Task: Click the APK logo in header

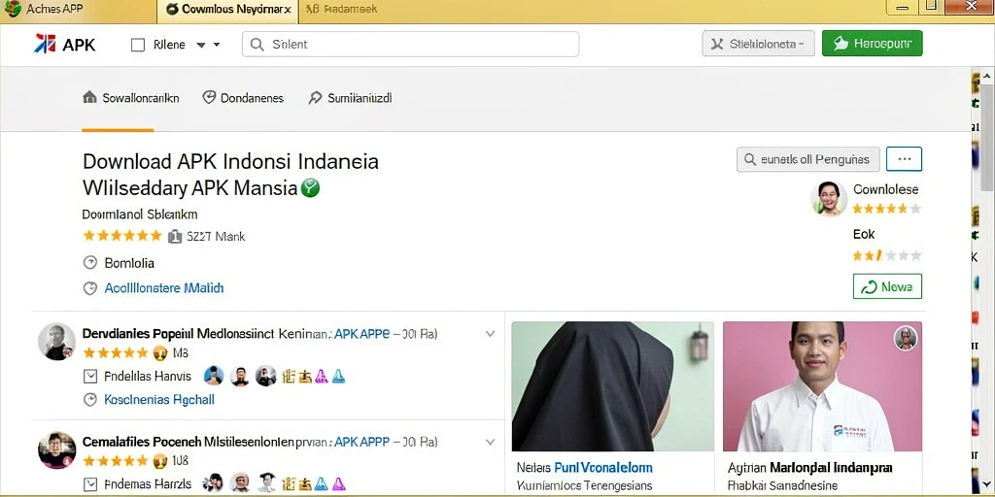Action: pyautogui.click(x=65, y=45)
